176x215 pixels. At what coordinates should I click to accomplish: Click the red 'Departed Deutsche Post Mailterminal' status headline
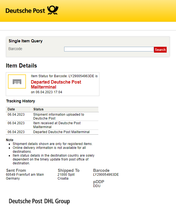56,84
